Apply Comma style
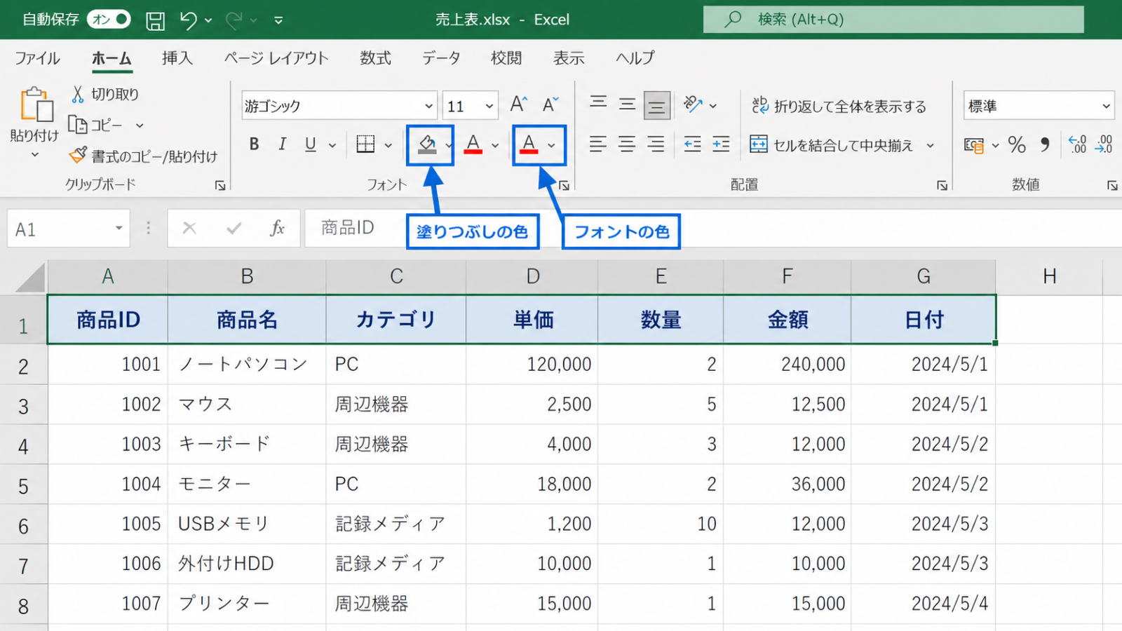This screenshot has height=631, width=1122. point(1045,145)
